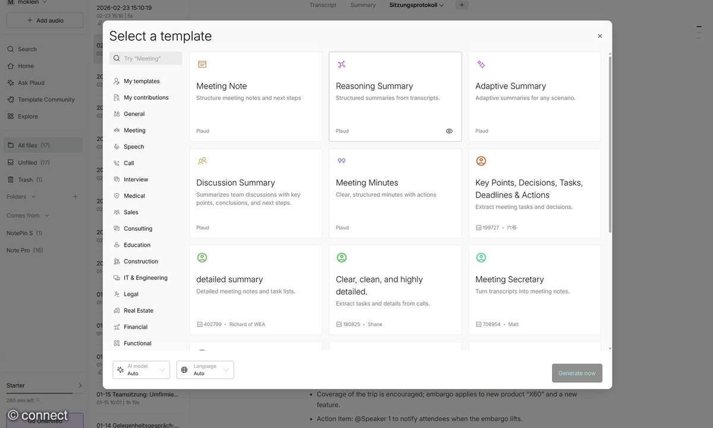The width and height of the screenshot is (713, 428).
Task: Open the Language dropdown
Action: pyautogui.click(x=205, y=368)
